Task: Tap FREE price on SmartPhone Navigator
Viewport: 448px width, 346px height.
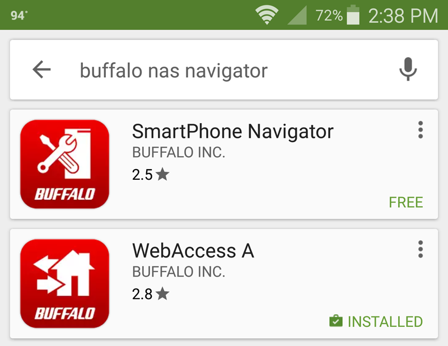Action: point(405,202)
